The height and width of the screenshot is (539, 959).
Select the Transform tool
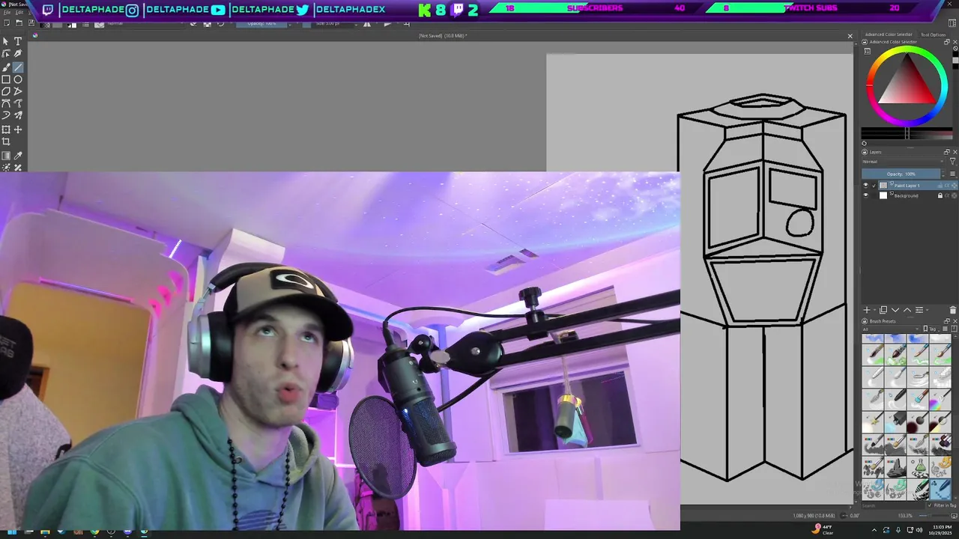(6, 130)
